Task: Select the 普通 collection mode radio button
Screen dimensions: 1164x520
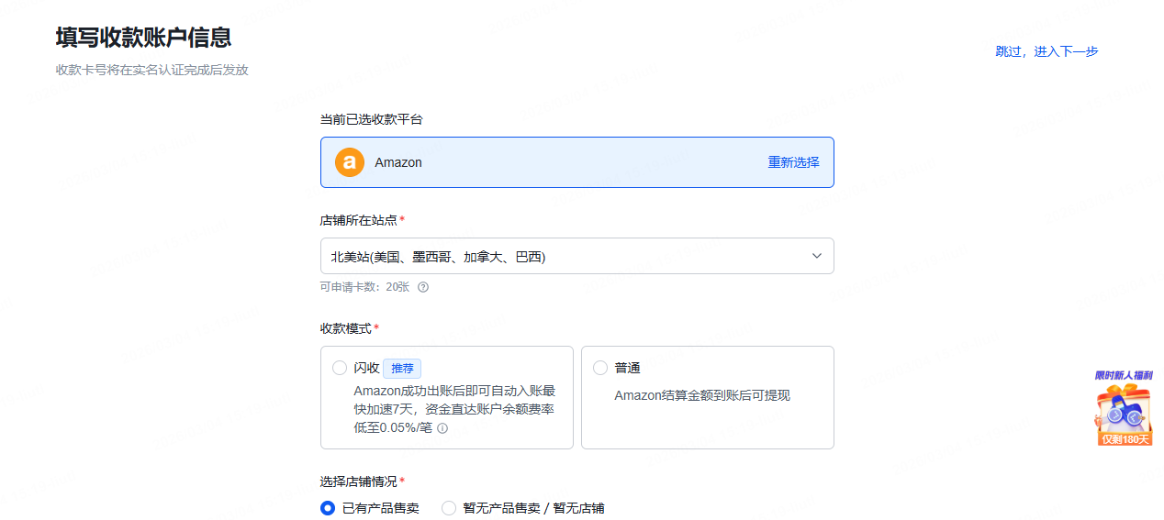Action: pyautogui.click(x=600, y=368)
